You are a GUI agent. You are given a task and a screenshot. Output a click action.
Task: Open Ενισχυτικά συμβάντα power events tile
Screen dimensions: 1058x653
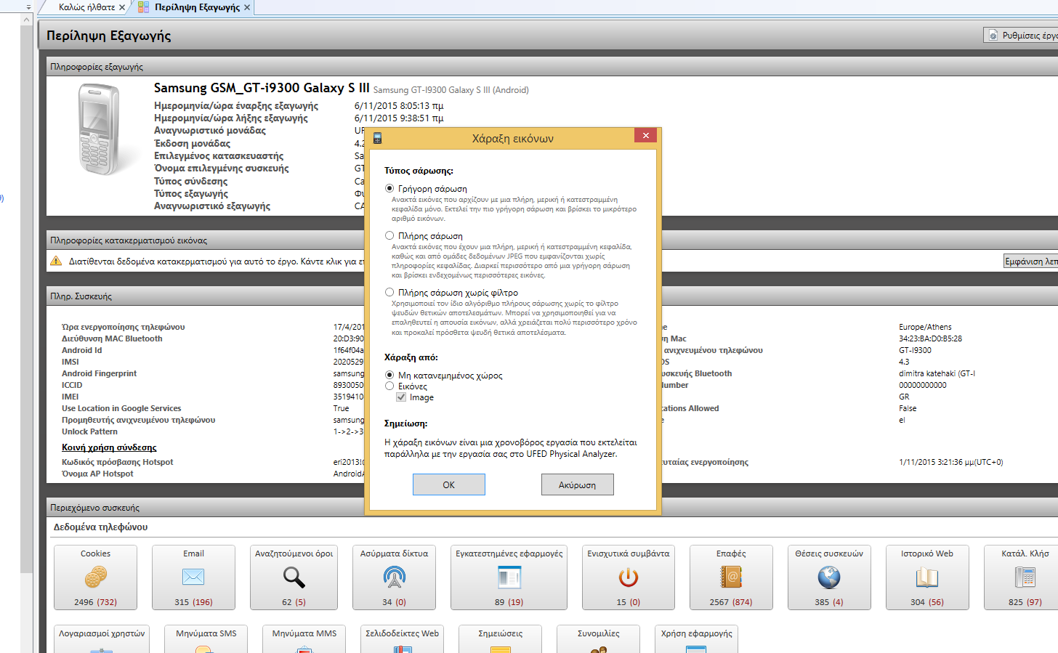(629, 577)
